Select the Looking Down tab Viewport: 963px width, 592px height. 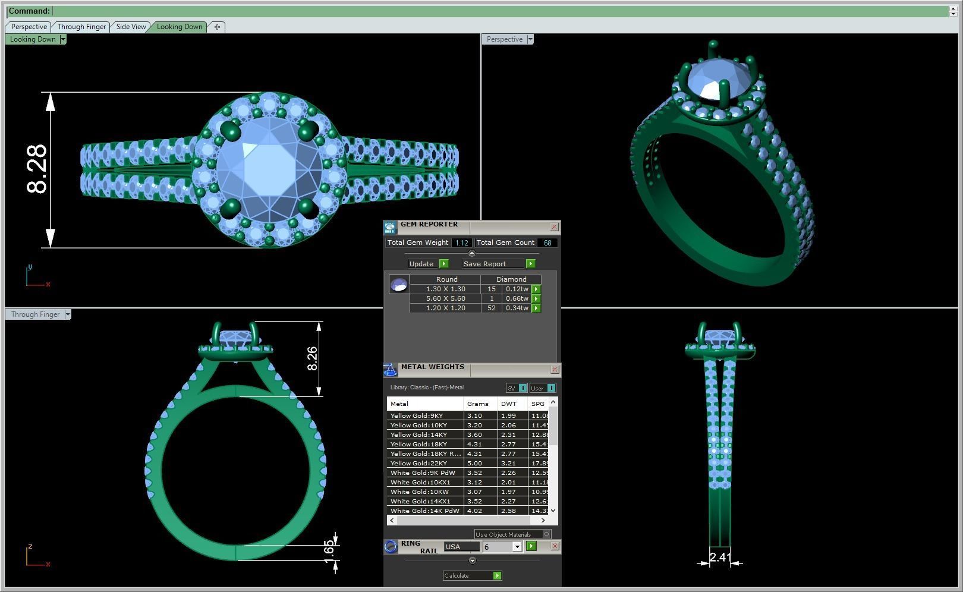click(x=180, y=27)
